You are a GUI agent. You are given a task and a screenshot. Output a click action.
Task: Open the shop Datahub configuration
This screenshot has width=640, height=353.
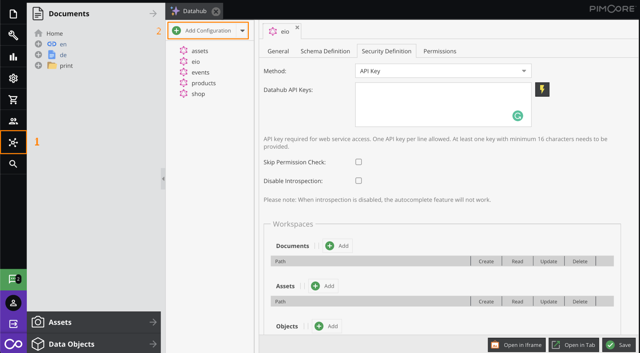(x=198, y=94)
